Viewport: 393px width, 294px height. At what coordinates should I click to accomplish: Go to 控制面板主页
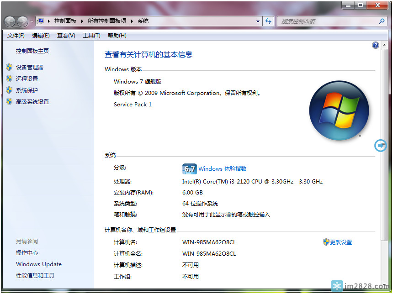pos(32,51)
